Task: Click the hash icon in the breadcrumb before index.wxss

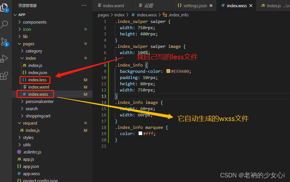Action: tap(133, 15)
